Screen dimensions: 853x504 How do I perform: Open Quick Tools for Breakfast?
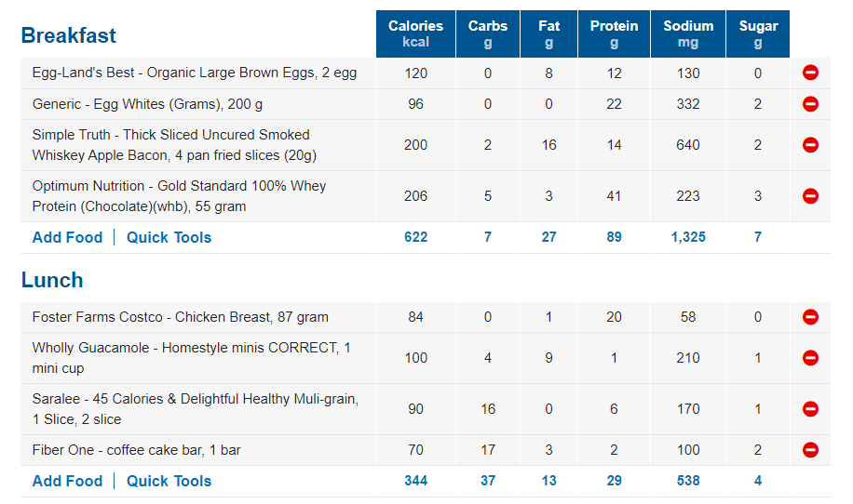pyautogui.click(x=169, y=237)
